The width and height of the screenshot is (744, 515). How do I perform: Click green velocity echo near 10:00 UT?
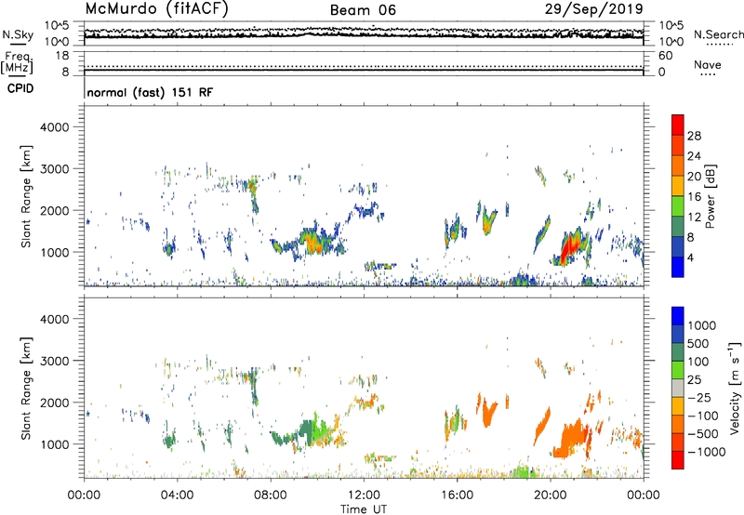(x=322, y=429)
